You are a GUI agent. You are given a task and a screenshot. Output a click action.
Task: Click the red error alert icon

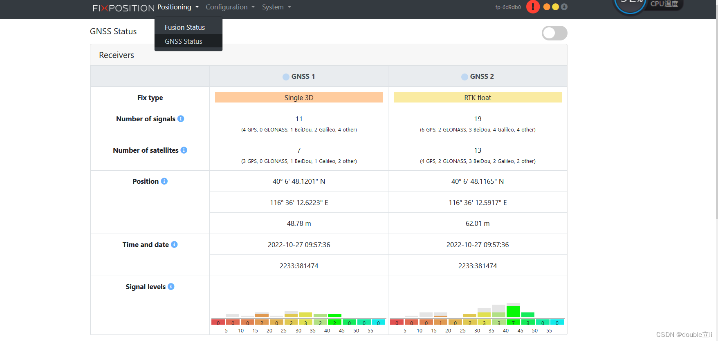(533, 7)
